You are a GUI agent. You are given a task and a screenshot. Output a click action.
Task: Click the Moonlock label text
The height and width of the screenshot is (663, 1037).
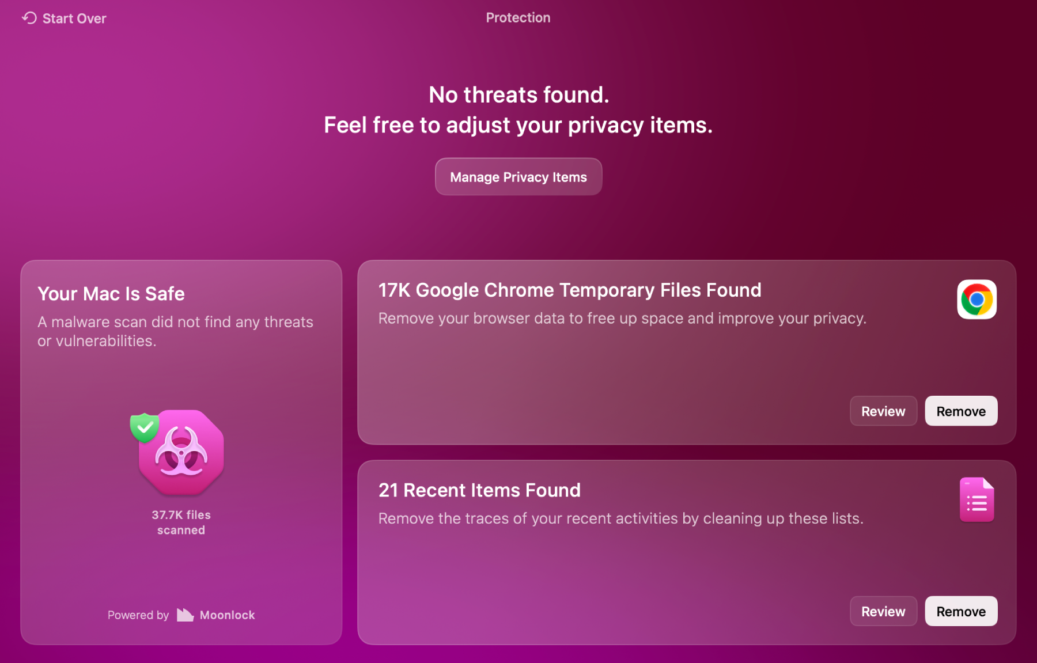point(227,615)
